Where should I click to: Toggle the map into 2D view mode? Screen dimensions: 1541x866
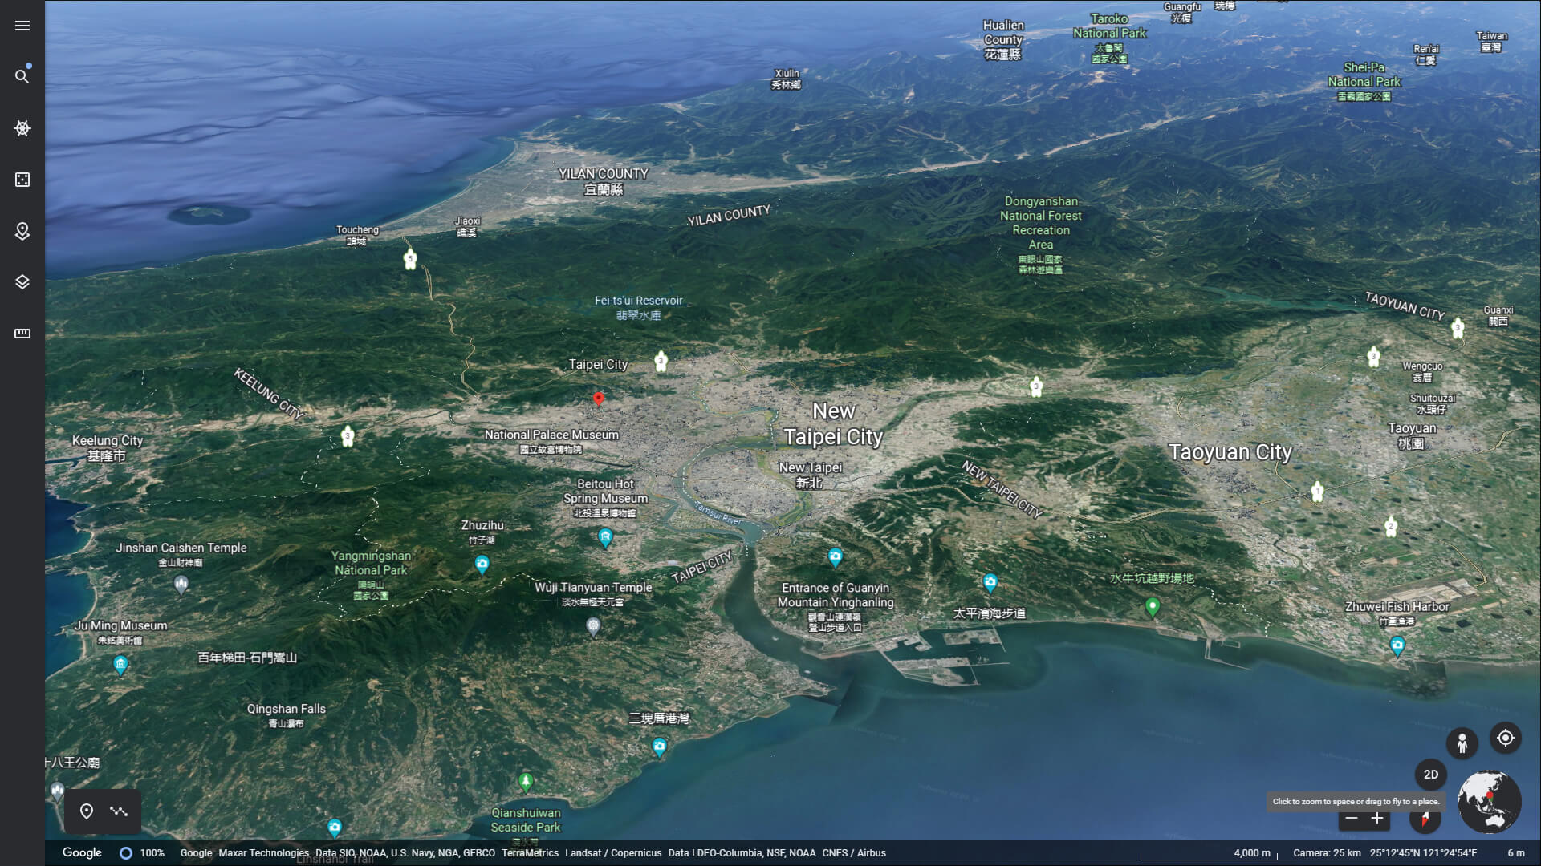(x=1431, y=775)
